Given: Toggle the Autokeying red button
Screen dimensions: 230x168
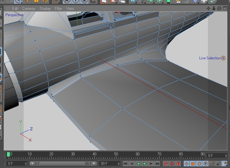Looking at the screenshot, I should 172,164.
